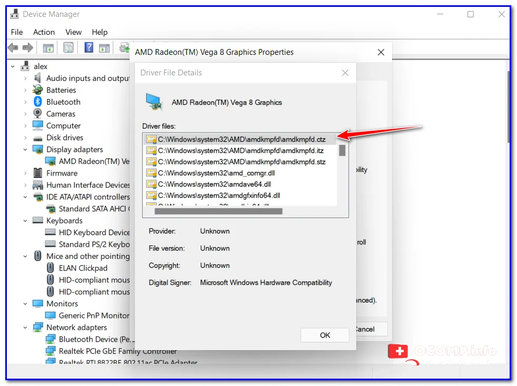Select HID Keyboard Device in tree
Image resolution: width=517 pixels, height=386 pixels.
point(94,233)
